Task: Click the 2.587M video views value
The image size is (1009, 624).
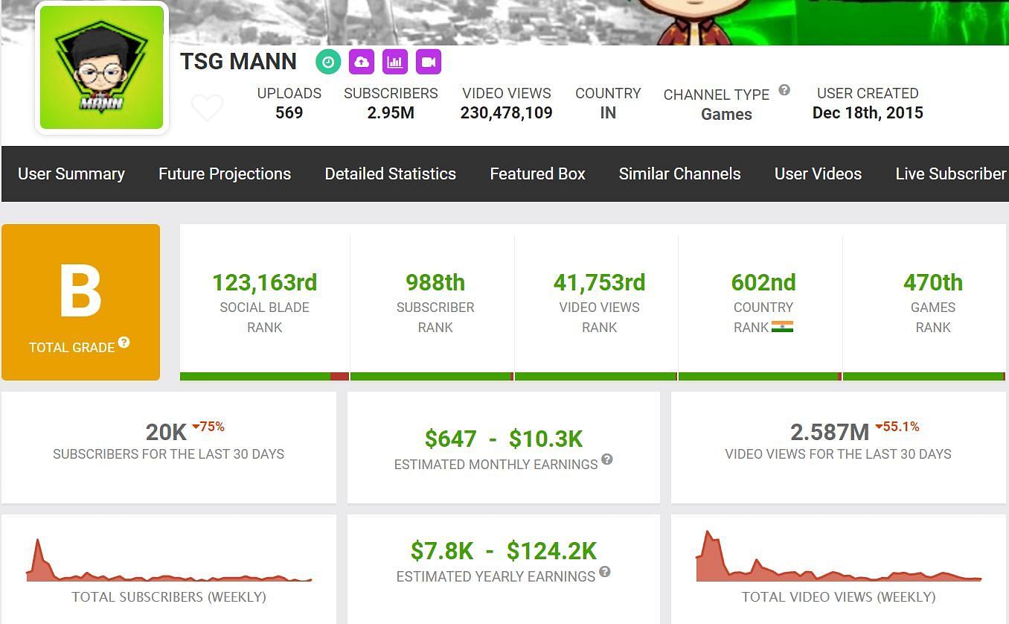Action: click(830, 432)
